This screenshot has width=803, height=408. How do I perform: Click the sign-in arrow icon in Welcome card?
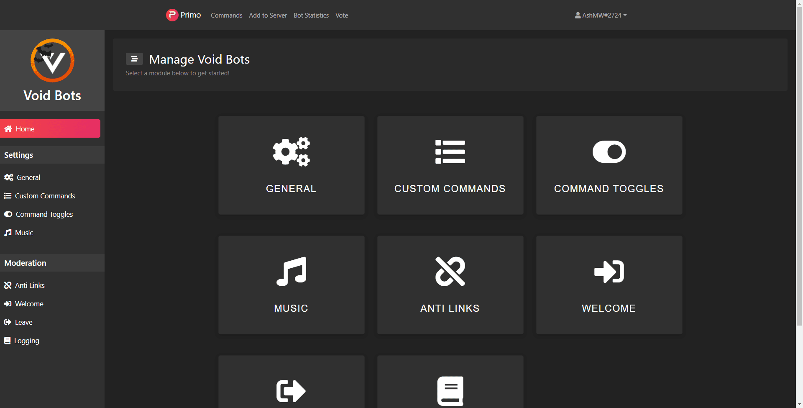tap(609, 271)
